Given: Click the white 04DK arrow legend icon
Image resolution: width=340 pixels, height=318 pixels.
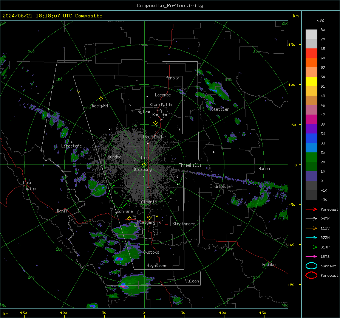Looking at the screenshot, I should tap(311, 219).
